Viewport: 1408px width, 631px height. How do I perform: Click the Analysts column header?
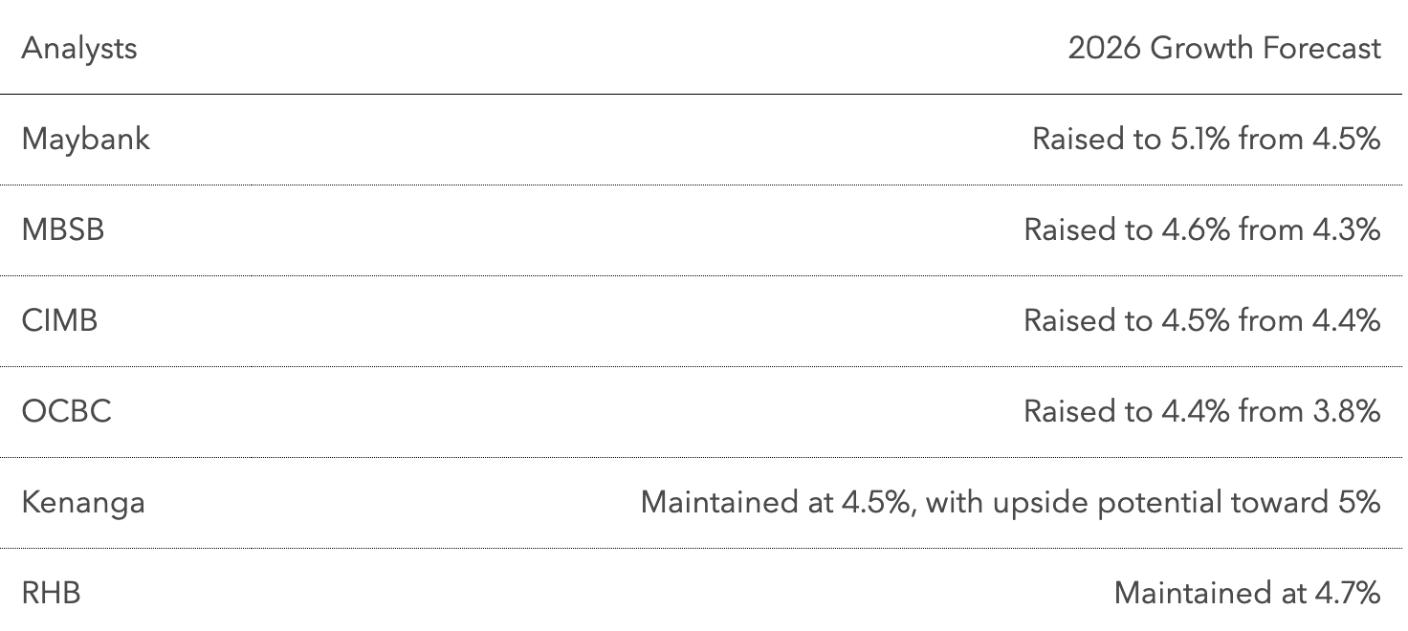[x=79, y=48]
